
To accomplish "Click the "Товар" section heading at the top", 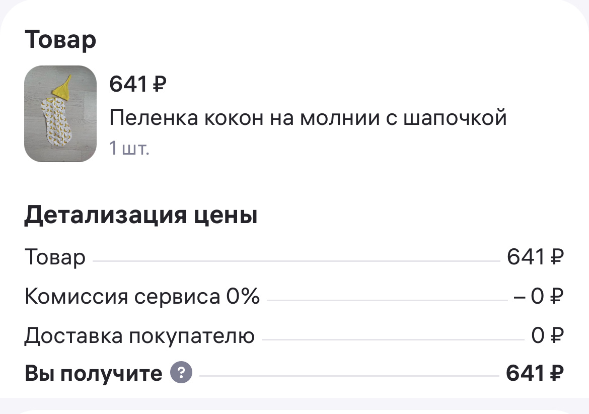I will [x=60, y=40].
